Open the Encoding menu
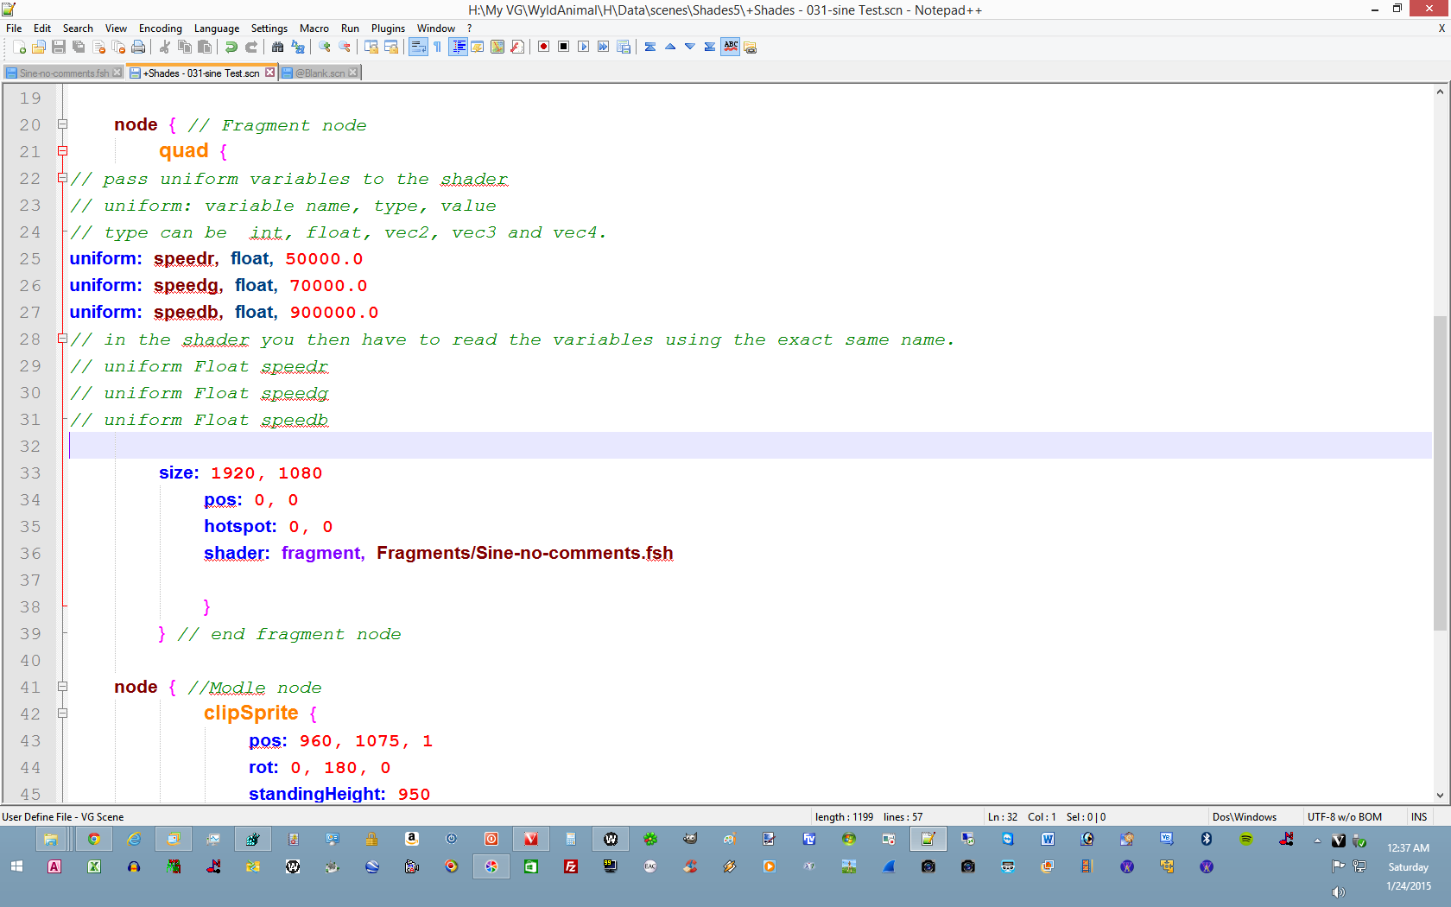The image size is (1451, 907). point(160,29)
